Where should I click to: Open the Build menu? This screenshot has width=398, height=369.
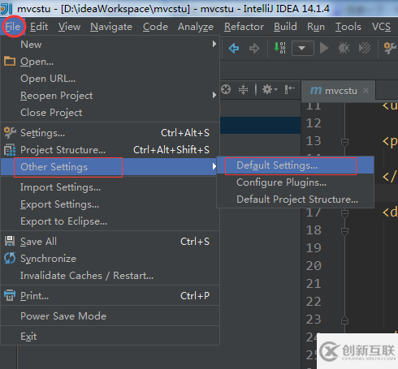pos(285,27)
